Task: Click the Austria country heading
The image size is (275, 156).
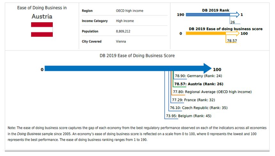Action: (x=42, y=16)
